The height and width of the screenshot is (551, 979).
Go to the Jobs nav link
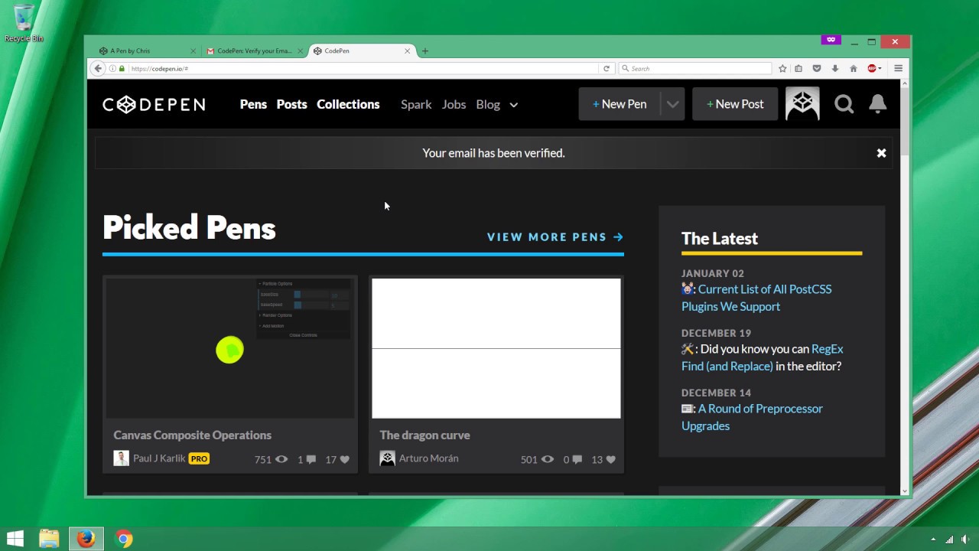pos(454,104)
